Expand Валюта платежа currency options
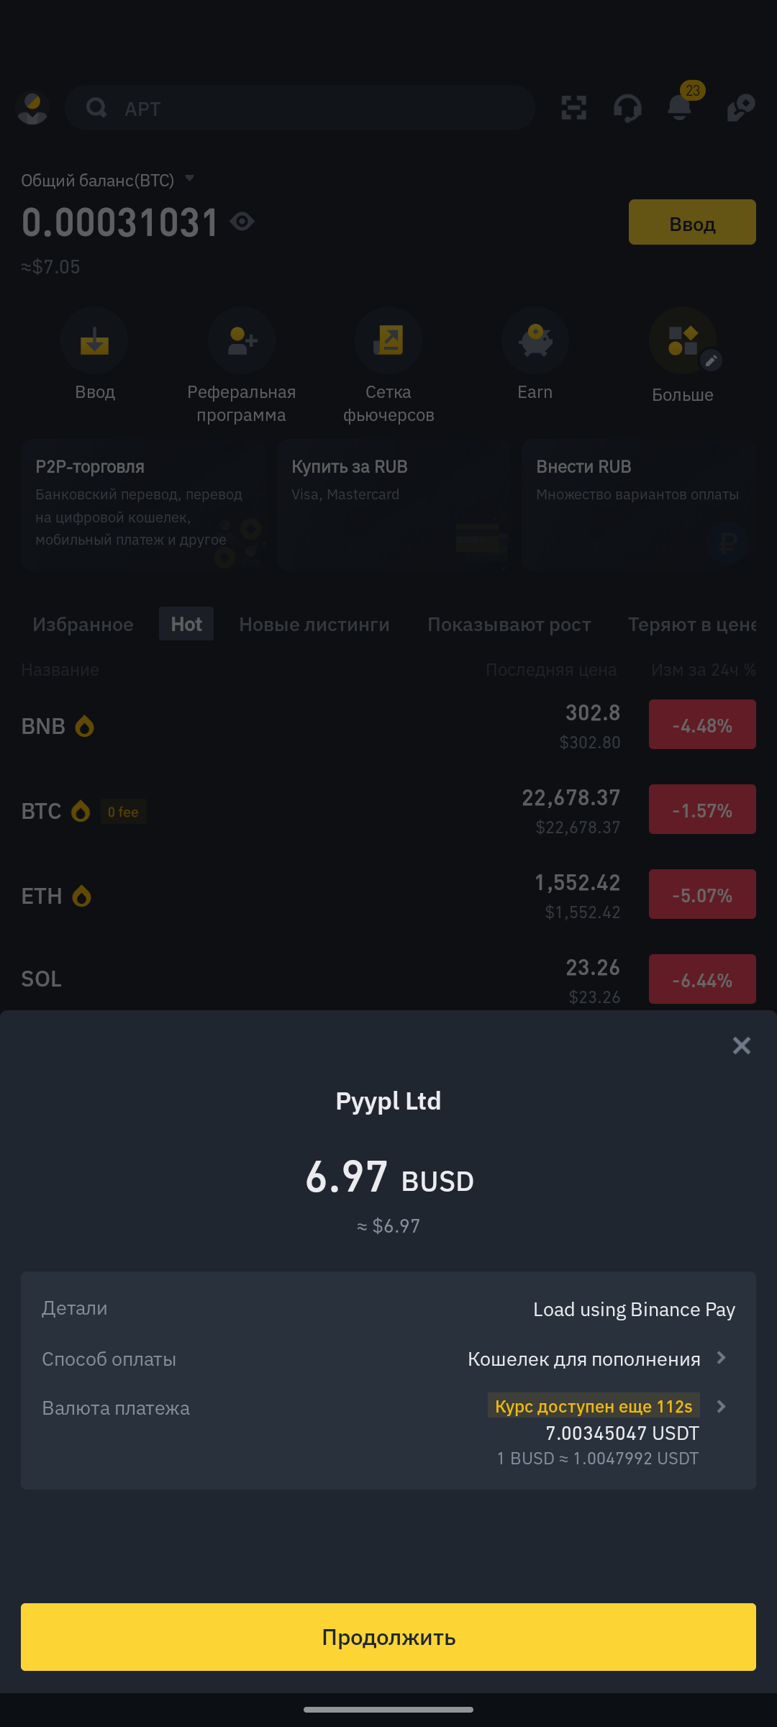 click(722, 1406)
